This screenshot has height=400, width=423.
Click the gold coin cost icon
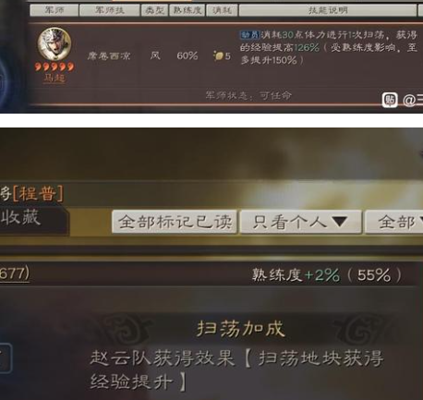point(218,55)
